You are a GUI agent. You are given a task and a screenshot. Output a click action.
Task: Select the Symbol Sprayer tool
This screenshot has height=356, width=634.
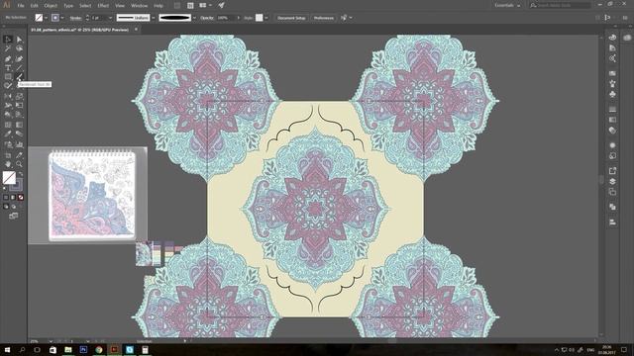tap(8, 144)
